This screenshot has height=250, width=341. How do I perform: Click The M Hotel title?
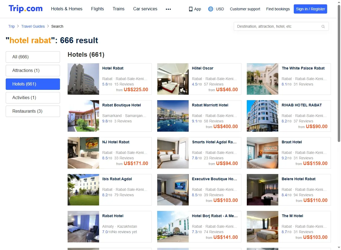click(292, 216)
